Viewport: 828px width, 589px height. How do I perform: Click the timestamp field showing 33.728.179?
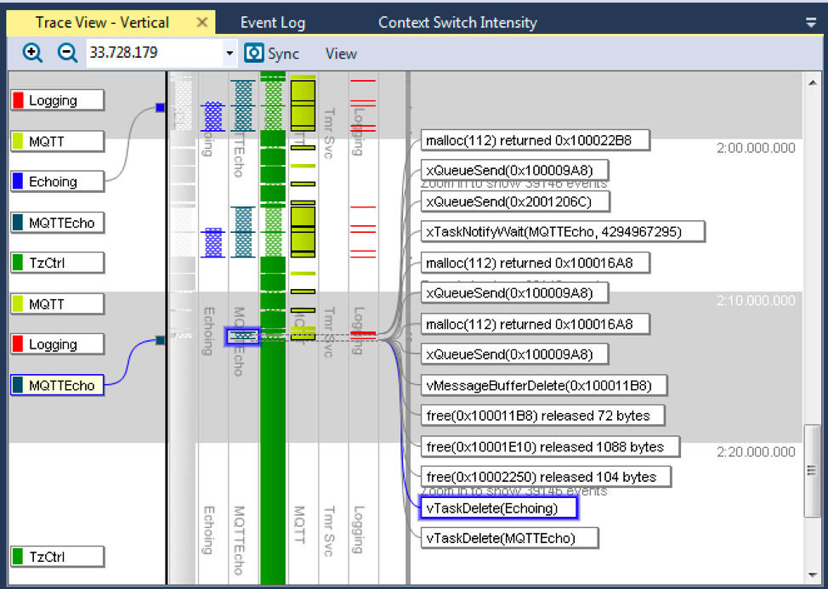[153, 54]
